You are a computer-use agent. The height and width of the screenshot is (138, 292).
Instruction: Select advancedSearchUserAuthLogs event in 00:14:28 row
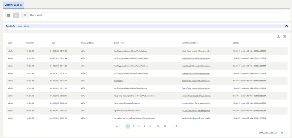pos(131,66)
